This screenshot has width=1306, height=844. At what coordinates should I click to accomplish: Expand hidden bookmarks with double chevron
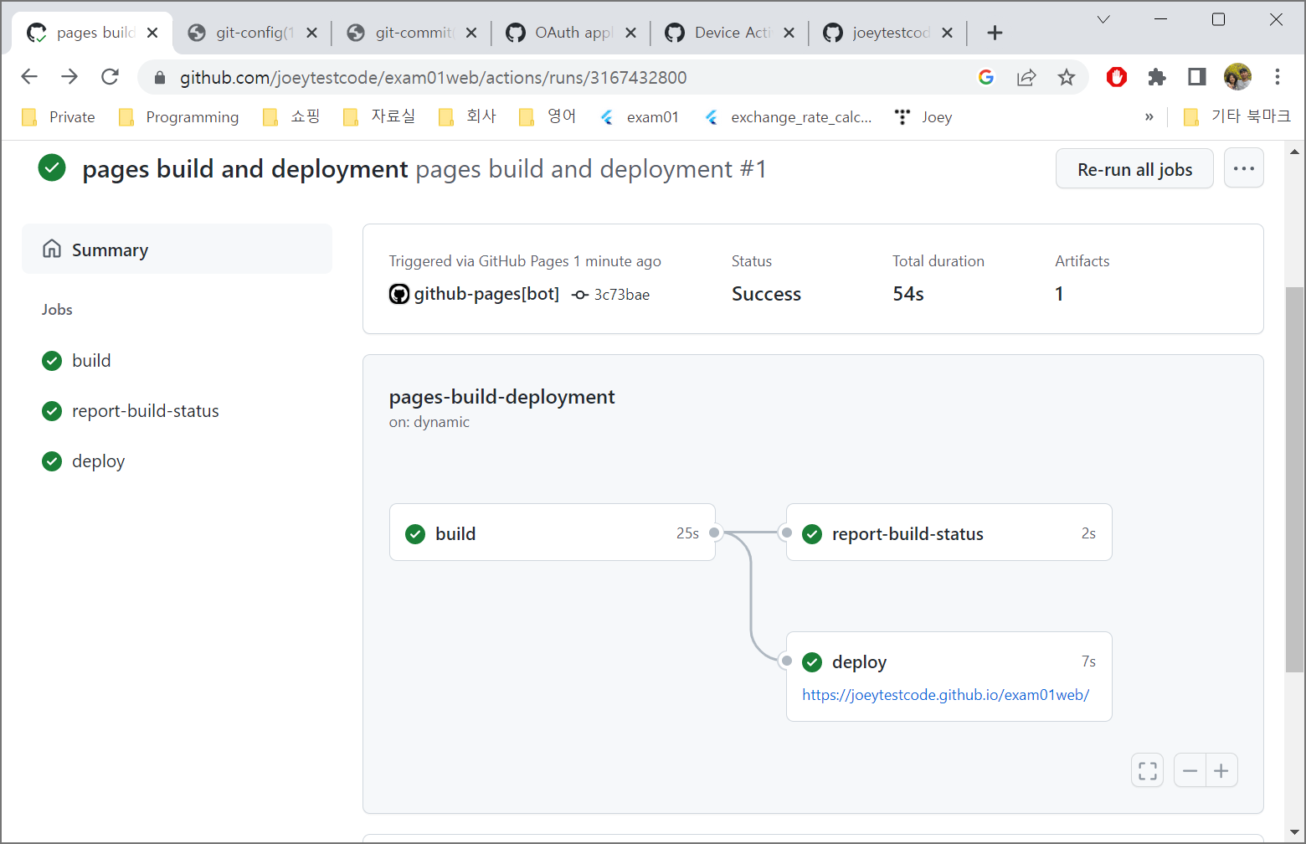pyautogui.click(x=1149, y=117)
